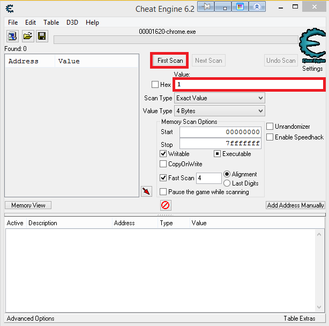Click the double up-arrow title bar icon
This screenshot has width=329, height=326.
[257, 7]
